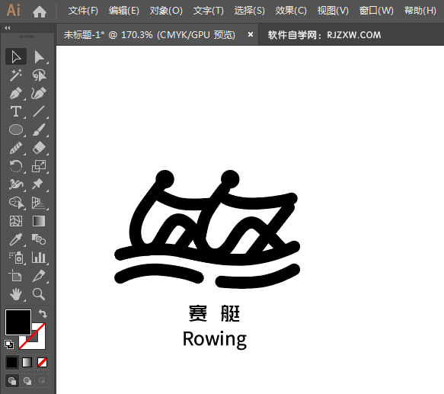
Task: Click the black Fill color swatch
Action: pyautogui.click(x=18, y=322)
